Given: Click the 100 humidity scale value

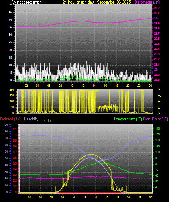Looking at the screenshot, I should (5, 124).
